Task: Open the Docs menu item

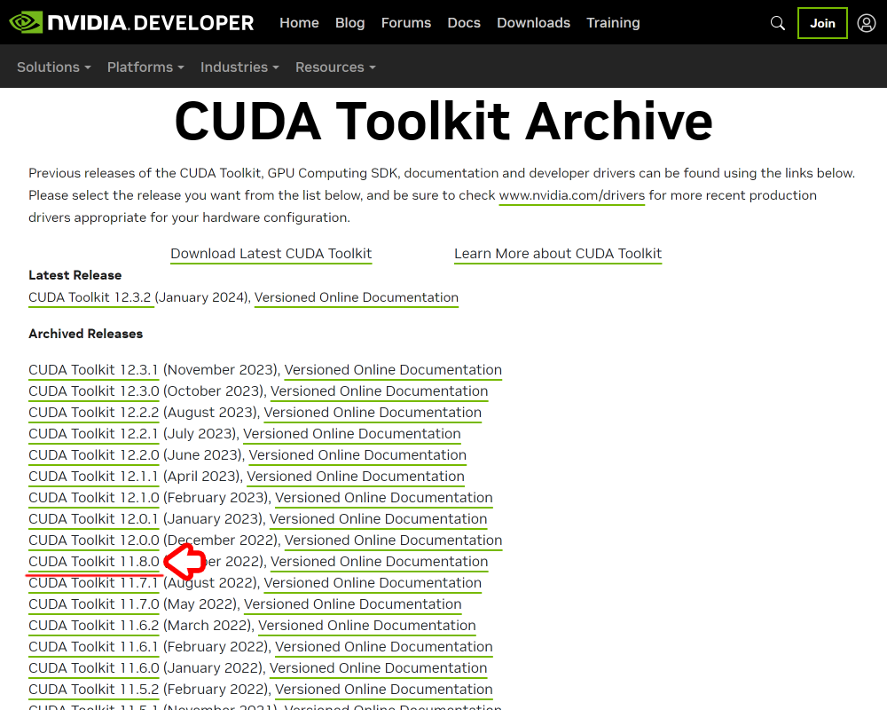Action: tap(464, 23)
